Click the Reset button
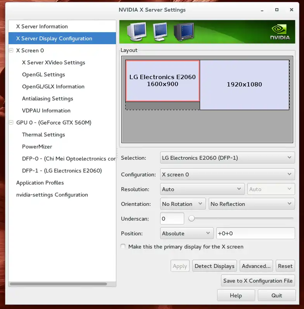 tap(285, 266)
